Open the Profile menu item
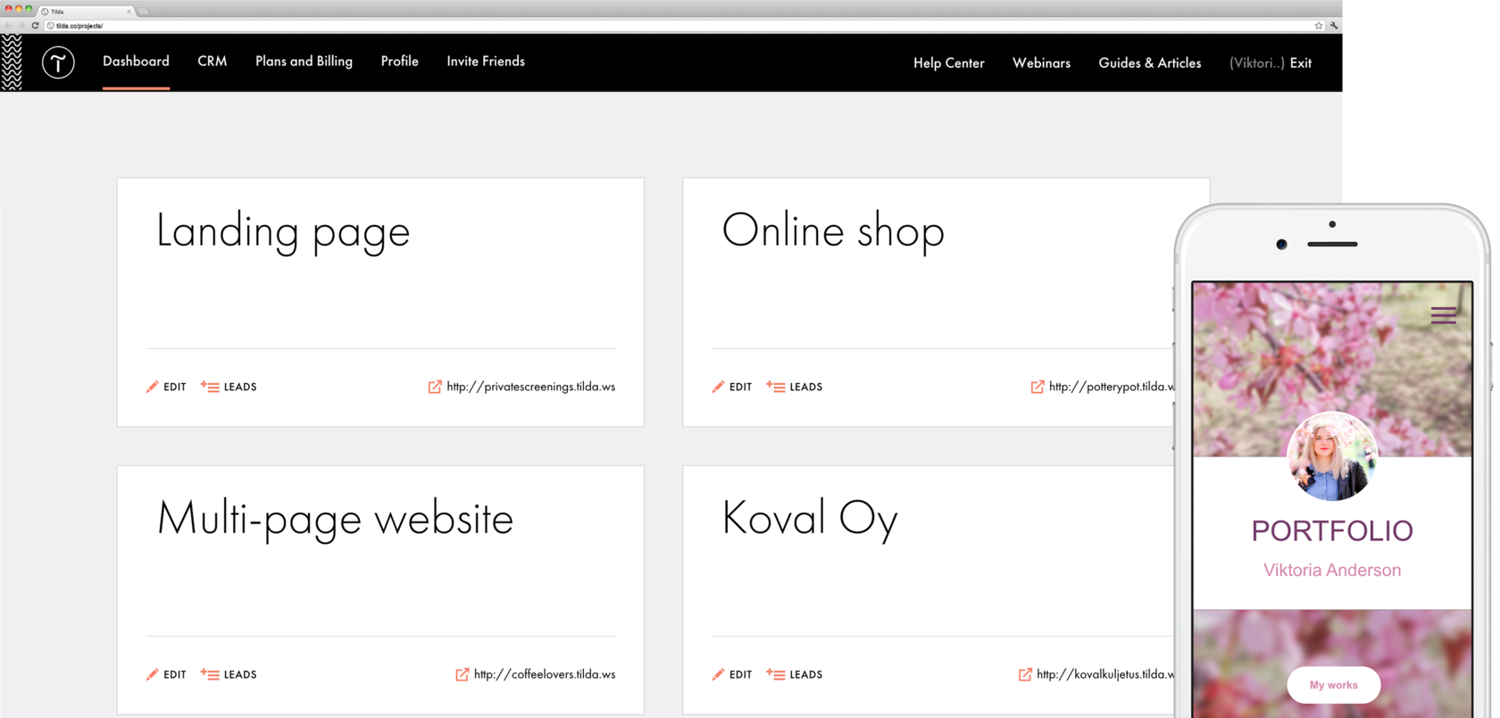This screenshot has height=718, width=1500. pyautogui.click(x=399, y=62)
